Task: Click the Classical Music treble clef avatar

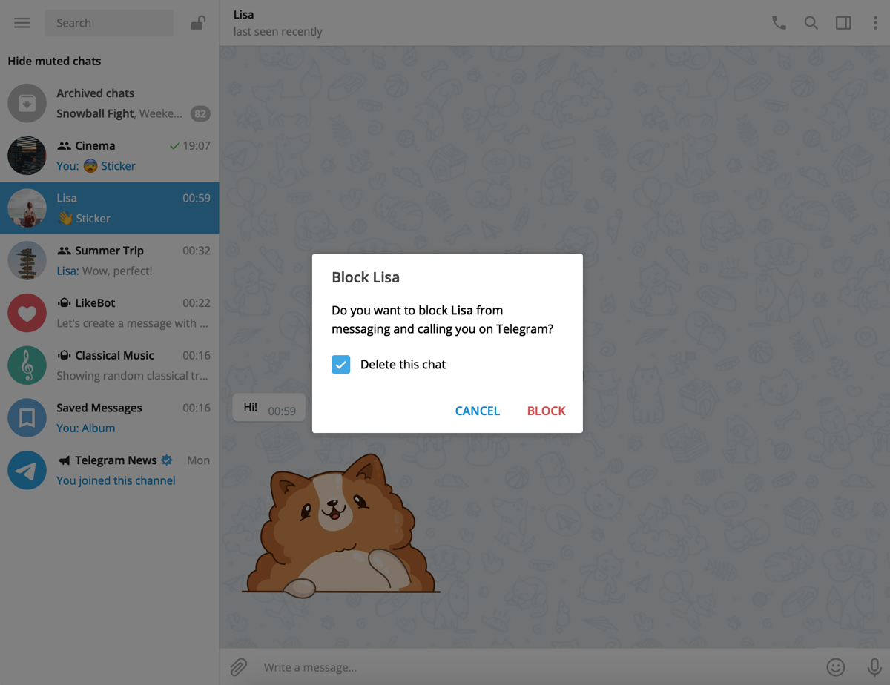Action: (27, 365)
